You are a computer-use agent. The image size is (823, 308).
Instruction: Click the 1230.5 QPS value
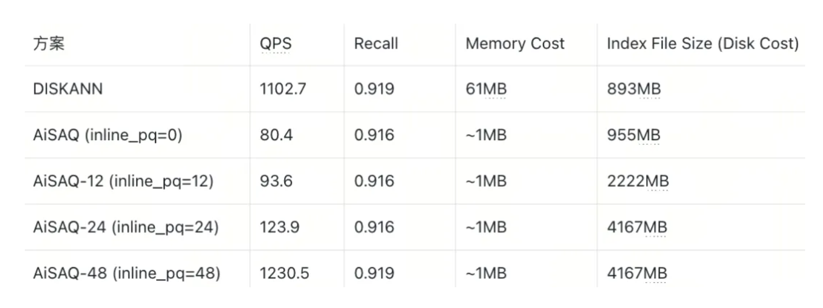click(284, 273)
